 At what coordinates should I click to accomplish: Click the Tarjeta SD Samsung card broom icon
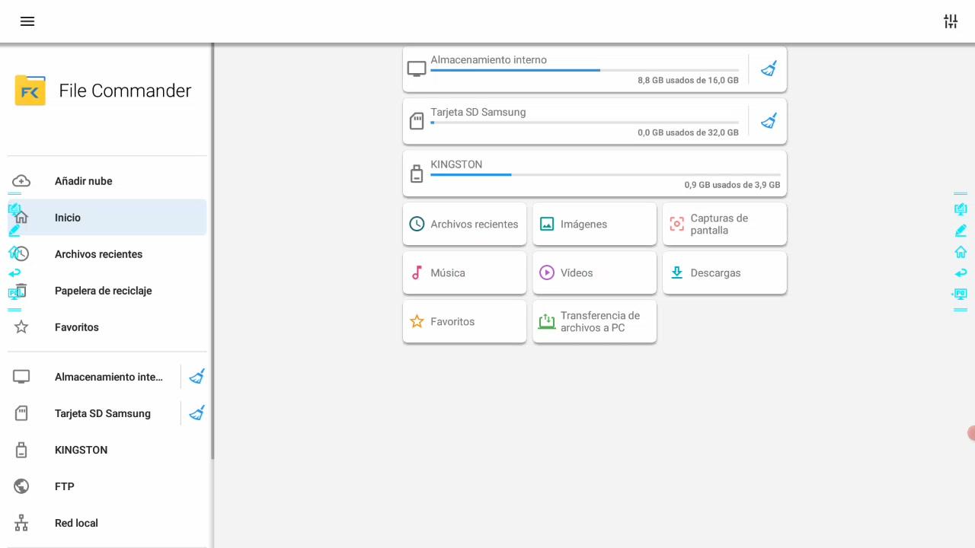point(769,121)
